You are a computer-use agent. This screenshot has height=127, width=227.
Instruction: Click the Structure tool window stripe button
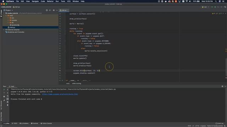(1, 105)
